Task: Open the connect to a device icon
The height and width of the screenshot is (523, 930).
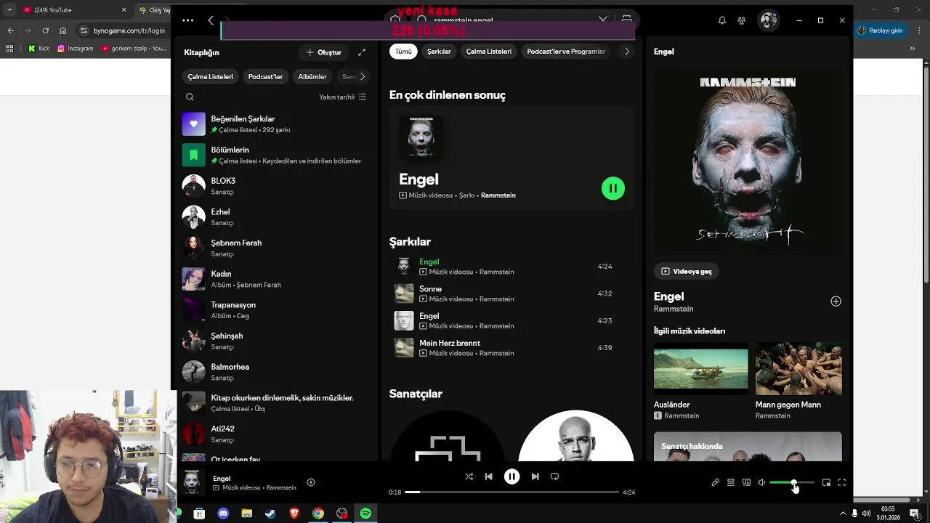Action: pyautogui.click(x=746, y=482)
